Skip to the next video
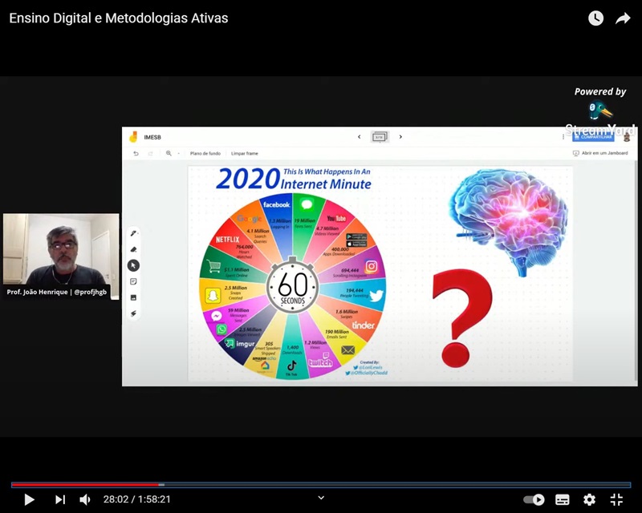Viewport: 642px width, 513px height. [x=59, y=499]
